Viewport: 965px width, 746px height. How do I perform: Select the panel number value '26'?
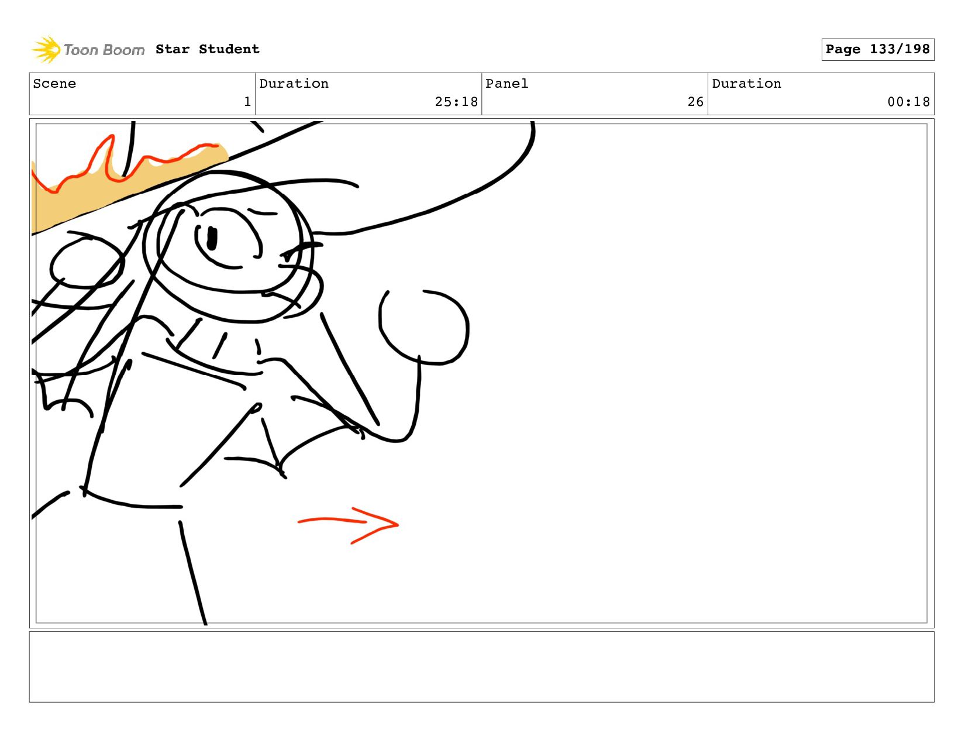pyautogui.click(x=695, y=102)
